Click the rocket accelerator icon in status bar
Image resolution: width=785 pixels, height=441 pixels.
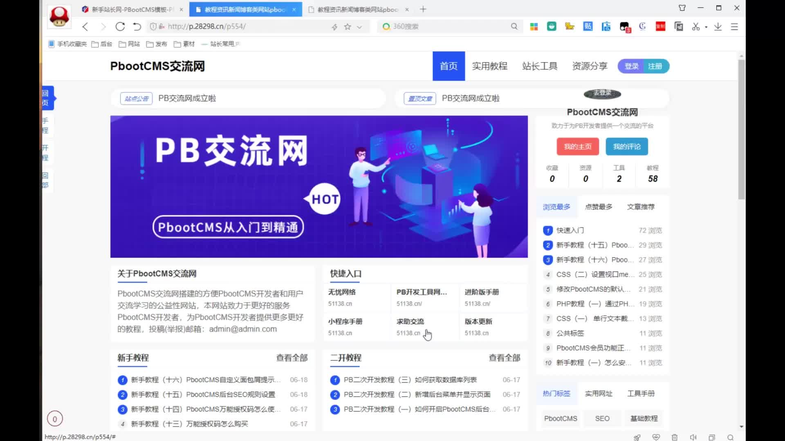[x=637, y=437]
